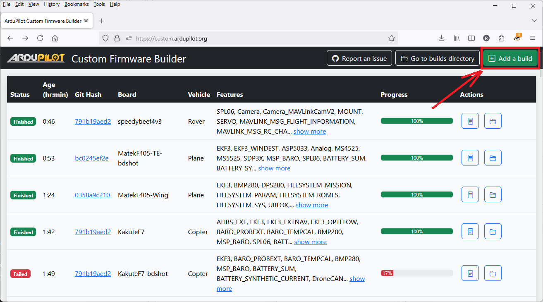Open the Tools menu

pos(99,4)
